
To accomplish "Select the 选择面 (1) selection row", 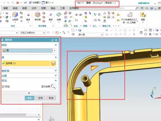I will click(x=25, y=64).
